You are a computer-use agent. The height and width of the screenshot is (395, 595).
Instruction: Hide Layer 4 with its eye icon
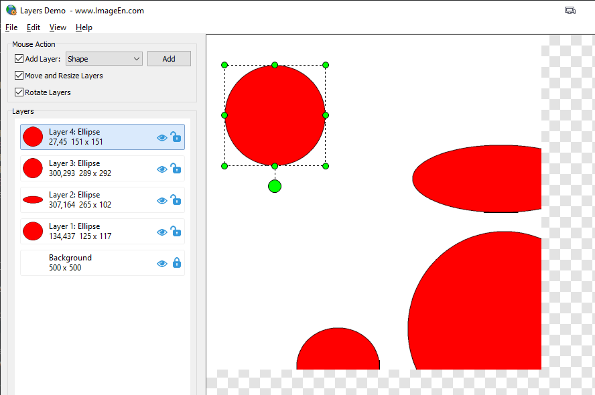pos(162,138)
